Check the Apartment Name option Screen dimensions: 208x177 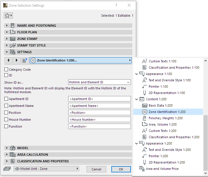tap(6, 106)
